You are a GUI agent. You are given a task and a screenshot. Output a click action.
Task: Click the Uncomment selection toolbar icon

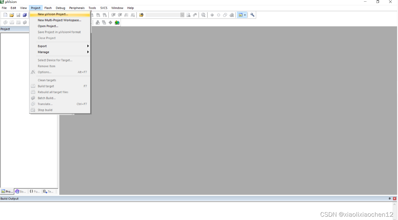click(x=133, y=15)
